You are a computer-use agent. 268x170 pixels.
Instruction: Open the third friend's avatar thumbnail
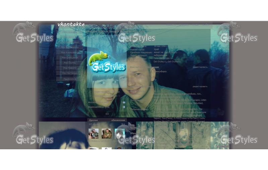pyautogui.click(x=120, y=134)
